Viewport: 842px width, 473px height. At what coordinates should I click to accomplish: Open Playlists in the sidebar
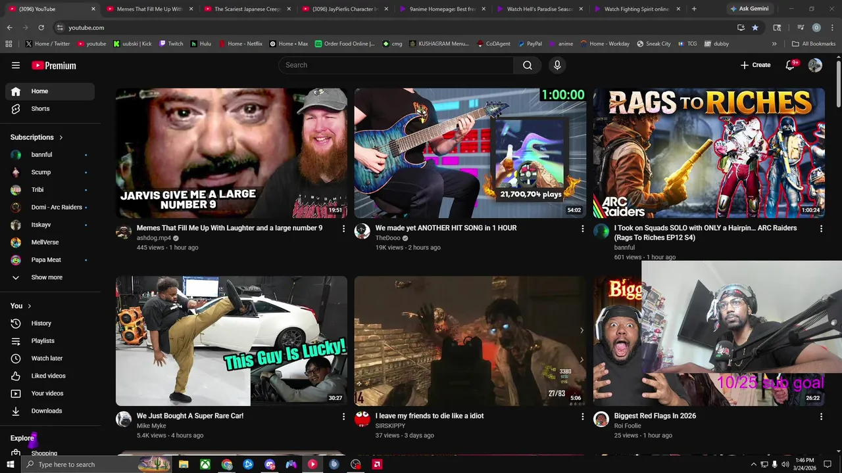click(50, 341)
